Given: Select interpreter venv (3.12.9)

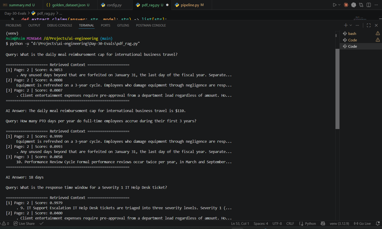Looking at the screenshot, I should (x=339, y=223).
